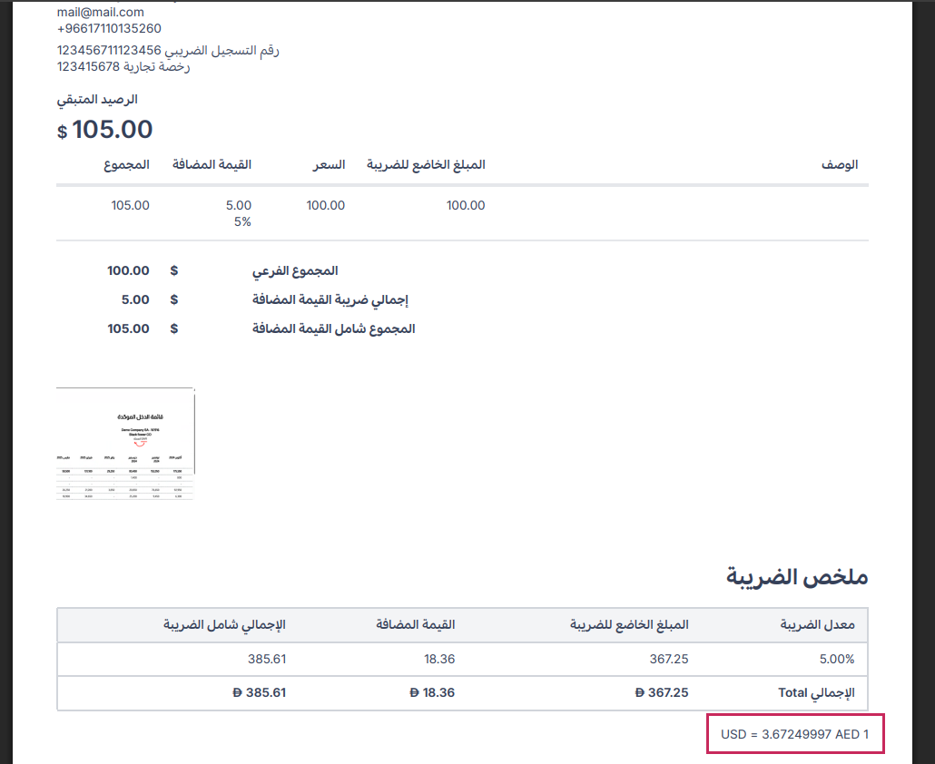935x764 pixels.
Task: Click the الإجمالي شامل الضريبة column header
Action: (x=224, y=625)
